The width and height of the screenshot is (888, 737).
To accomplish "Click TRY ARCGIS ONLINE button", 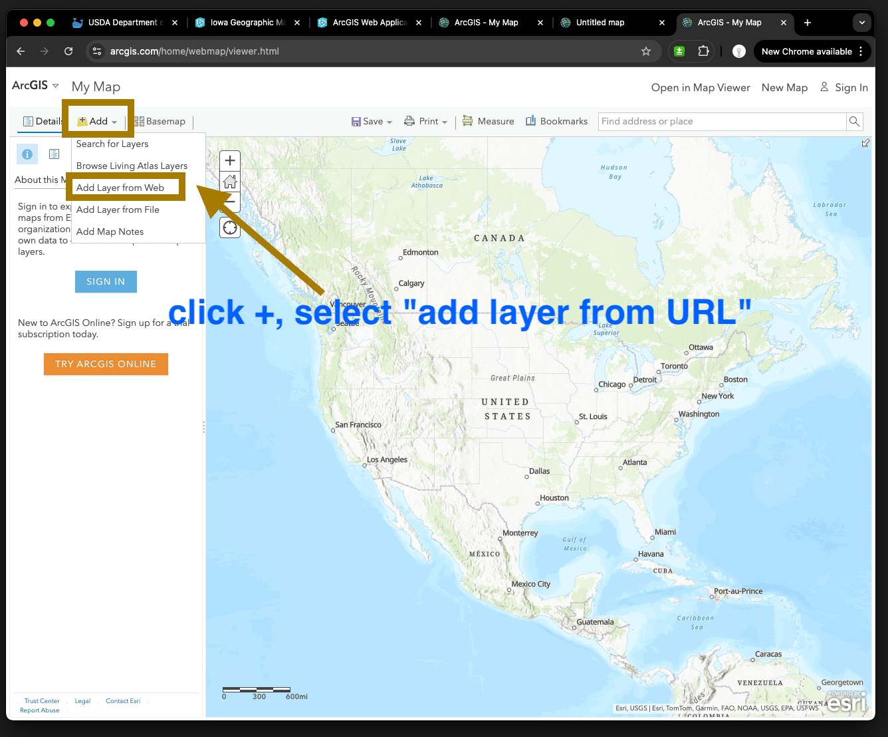I will [x=106, y=364].
